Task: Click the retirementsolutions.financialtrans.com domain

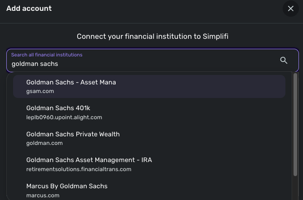Action: coord(79,169)
